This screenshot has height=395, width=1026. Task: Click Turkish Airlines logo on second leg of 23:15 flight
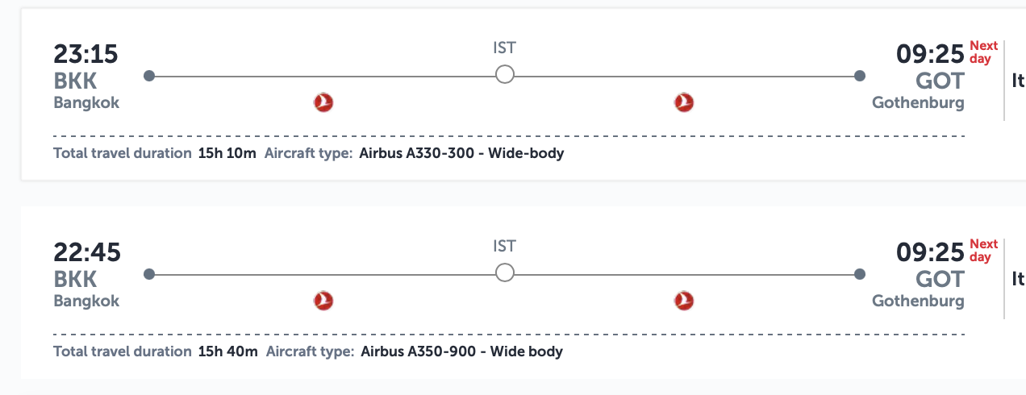[684, 102]
